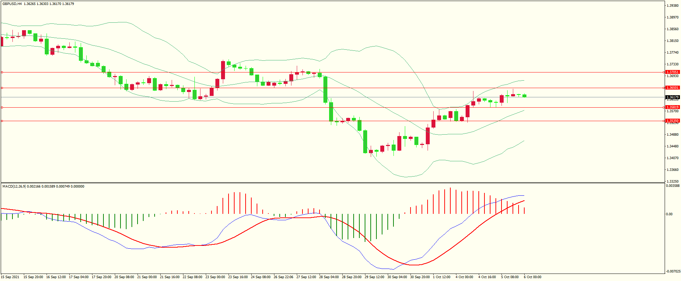Click the 29 Sep 12:00 time label
Screen dimensions: 681x281
[x=374, y=277]
